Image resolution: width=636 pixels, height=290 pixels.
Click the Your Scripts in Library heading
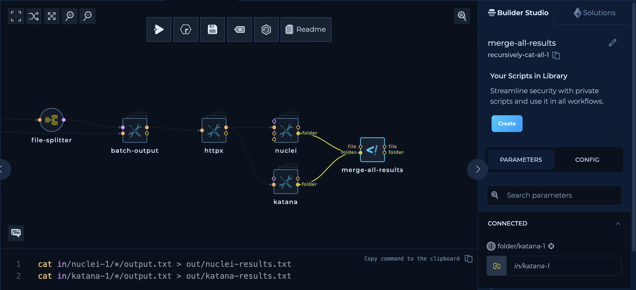(x=529, y=76)
